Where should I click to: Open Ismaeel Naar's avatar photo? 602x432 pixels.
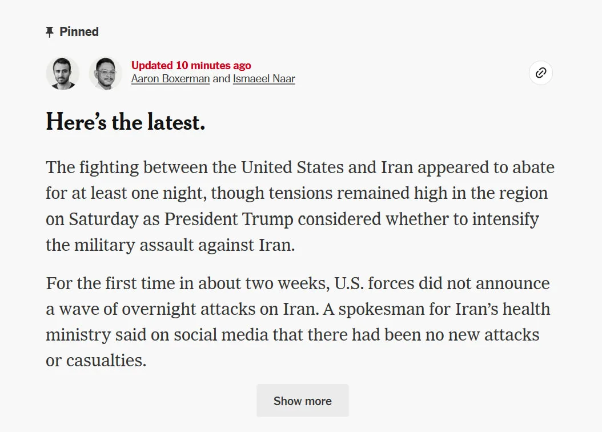pos(106,73)
